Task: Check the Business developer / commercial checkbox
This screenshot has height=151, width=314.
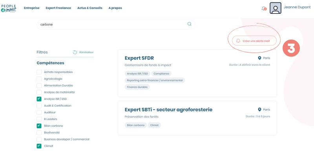Action: (39, 139)
